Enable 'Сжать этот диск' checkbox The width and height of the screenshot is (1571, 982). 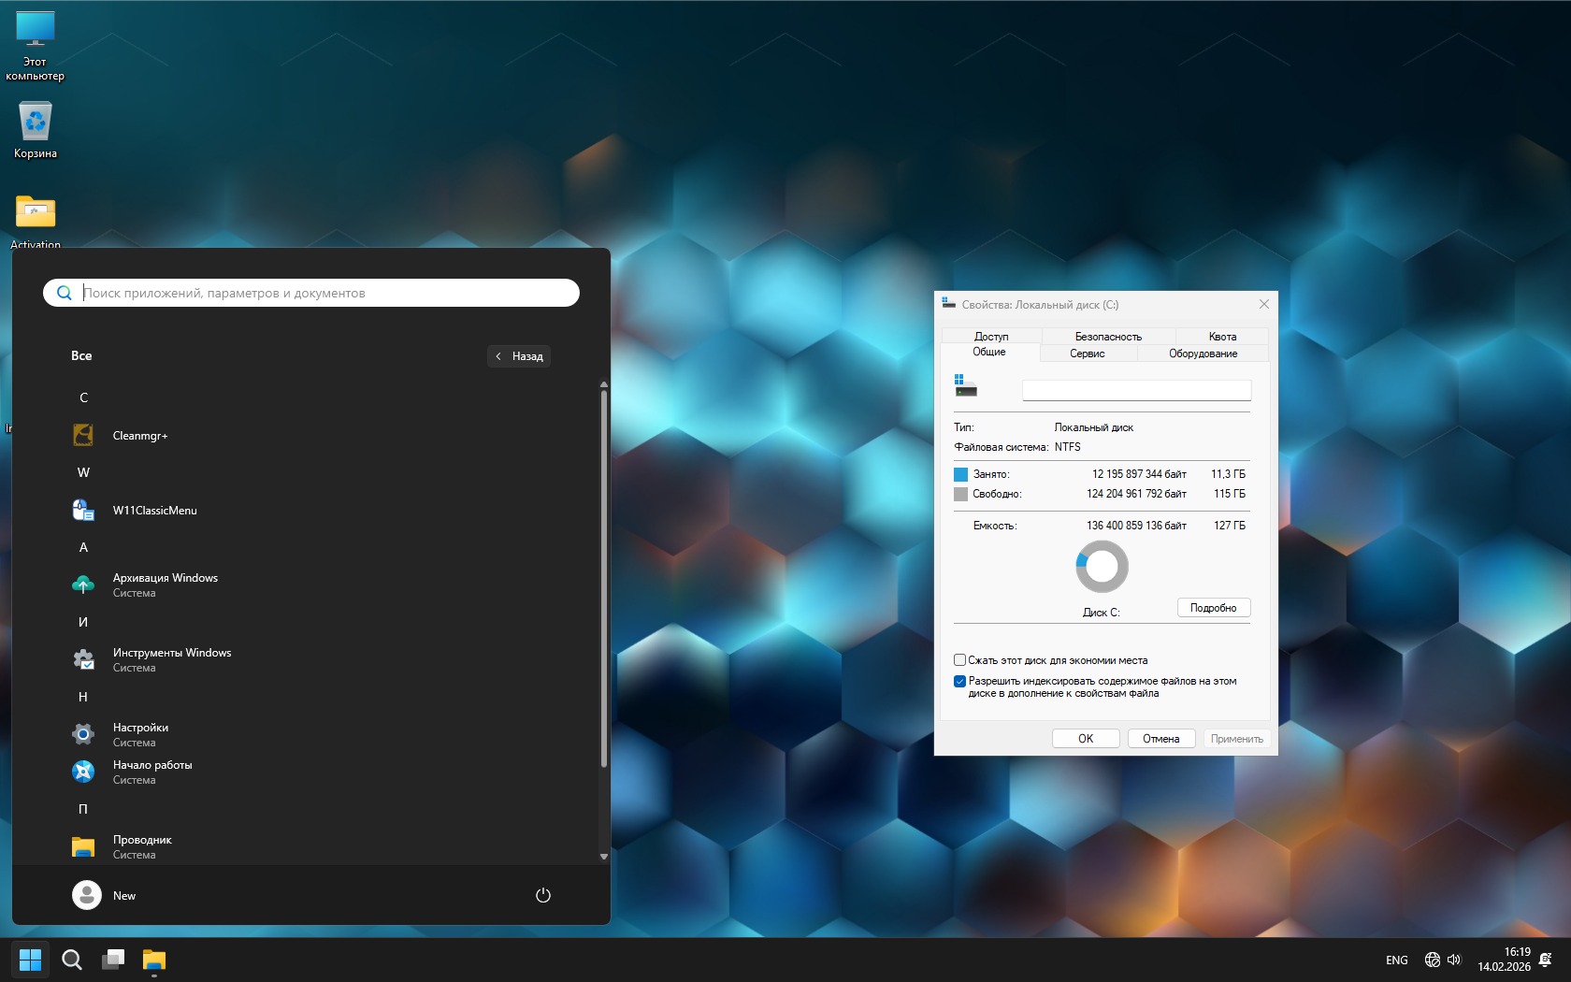(959, 660)
